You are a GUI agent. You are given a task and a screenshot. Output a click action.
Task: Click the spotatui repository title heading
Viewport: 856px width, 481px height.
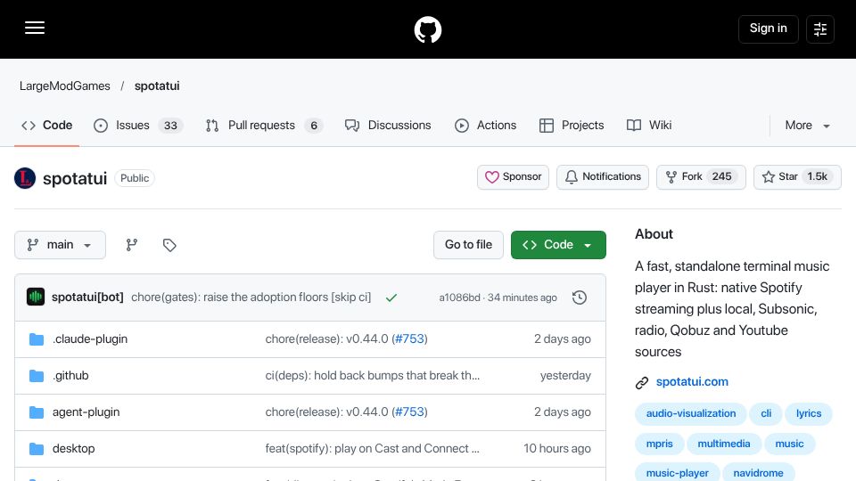point(75,178)
